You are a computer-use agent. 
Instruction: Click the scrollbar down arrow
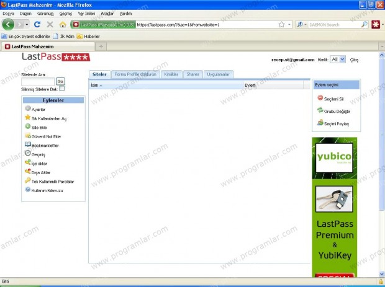click(x=382, y=274)
